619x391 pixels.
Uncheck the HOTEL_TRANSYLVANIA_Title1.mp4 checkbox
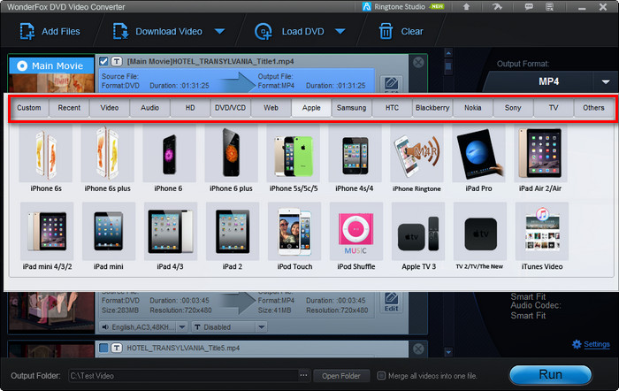[103, 61]
